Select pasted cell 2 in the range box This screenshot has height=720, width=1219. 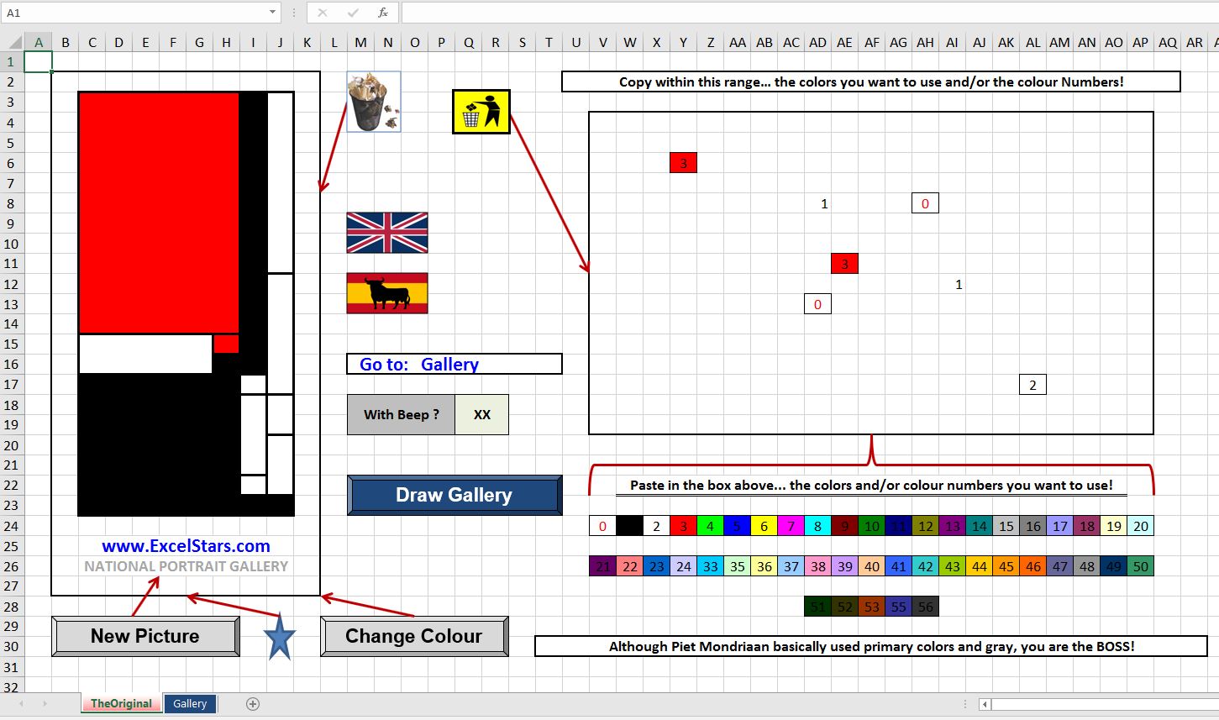(x=1032, y=385)
